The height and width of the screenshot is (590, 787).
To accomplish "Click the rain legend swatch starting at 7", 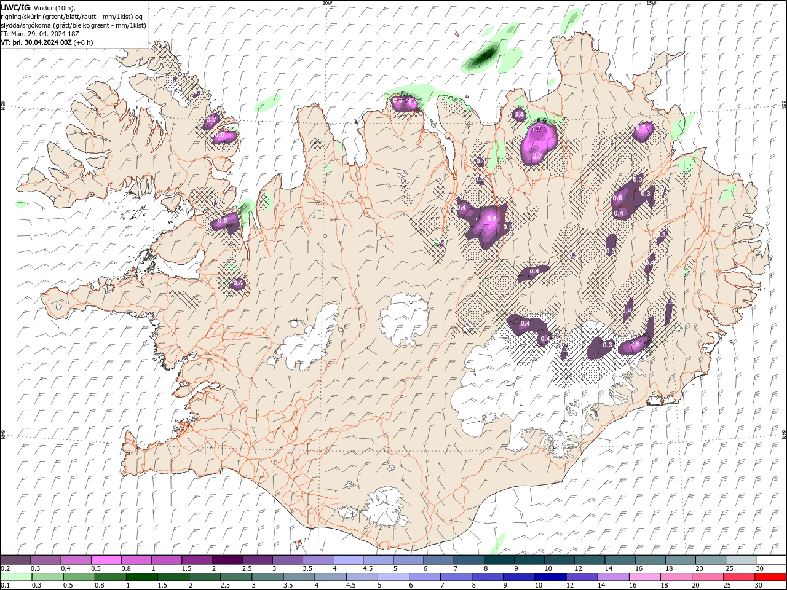I will [456, 577].
